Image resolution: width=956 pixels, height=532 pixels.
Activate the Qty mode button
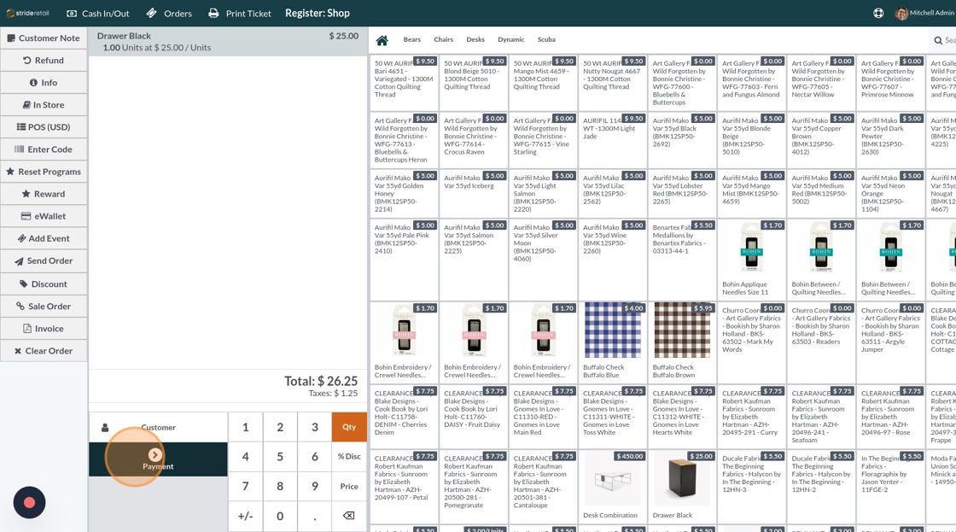(x=349, y=427)
